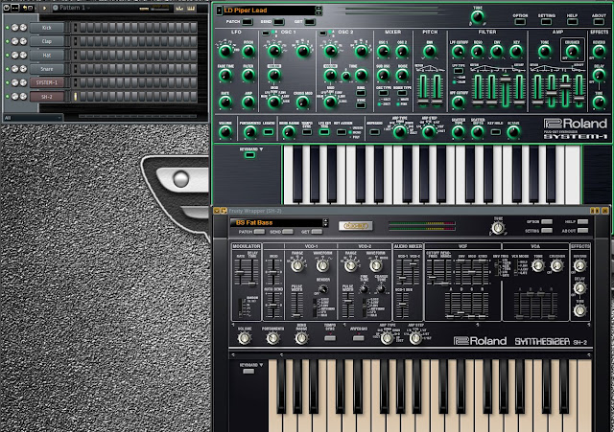
Task: Click the SH-2 VCA TONE knob
Action: 538,266
